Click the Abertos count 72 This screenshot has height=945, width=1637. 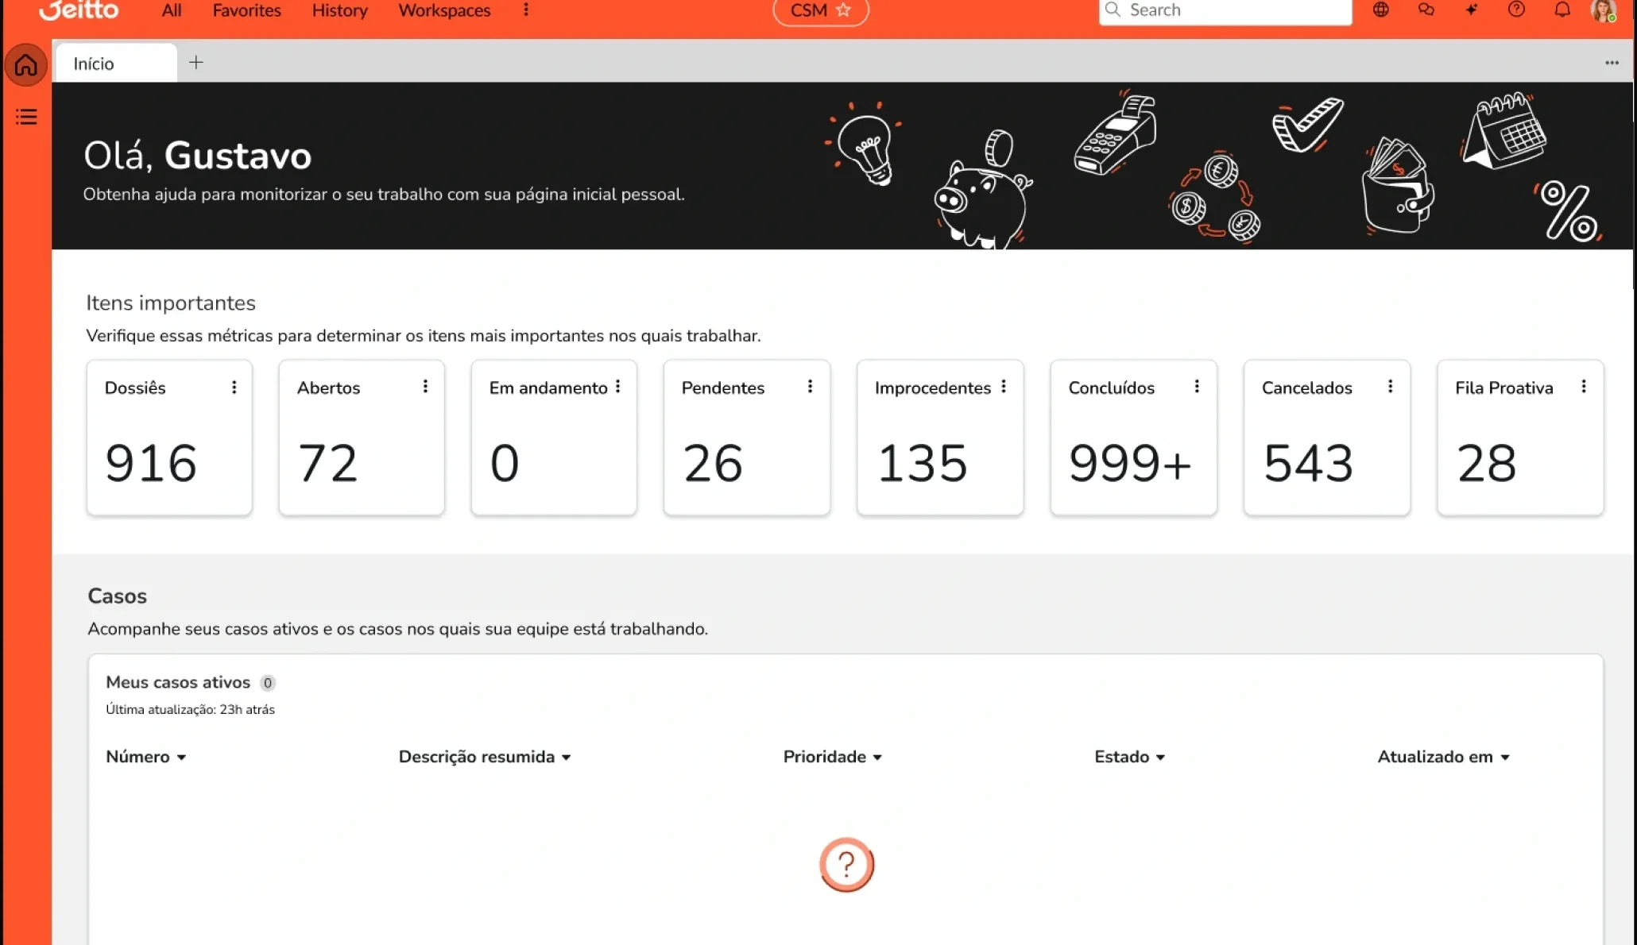pyautogui.click(x=327, y=463)
